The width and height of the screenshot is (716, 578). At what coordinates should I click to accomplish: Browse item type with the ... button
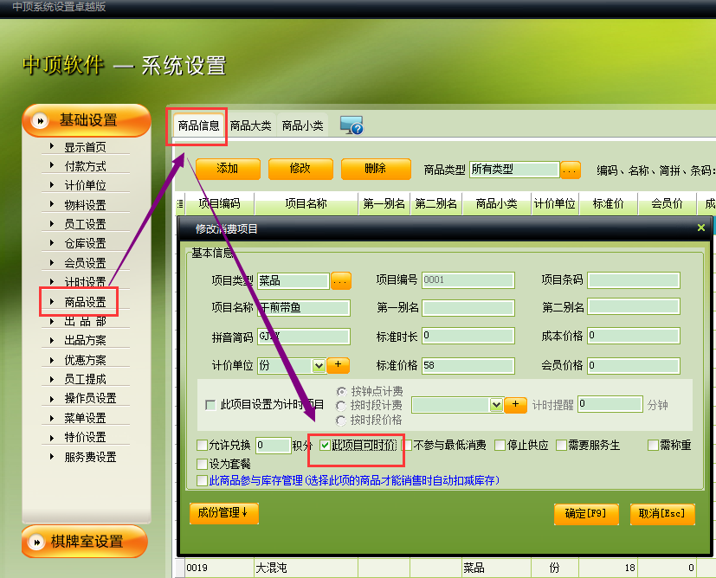coord(340,281)
